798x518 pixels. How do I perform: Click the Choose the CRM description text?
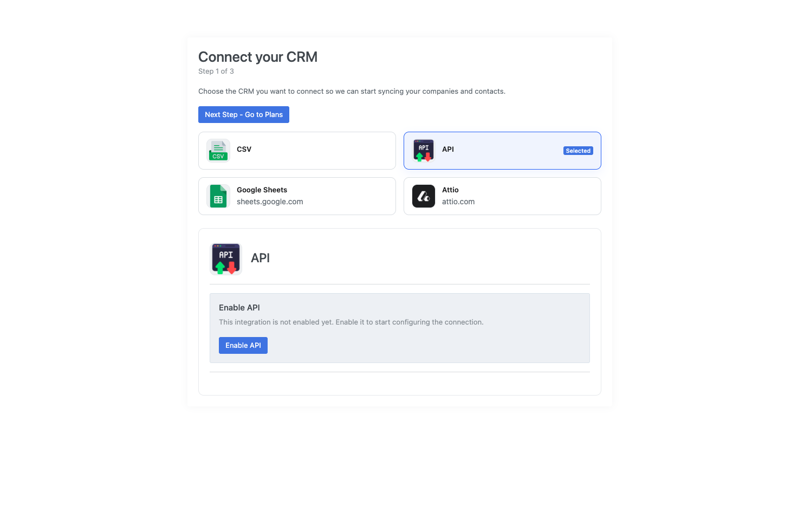pos(352,91)
